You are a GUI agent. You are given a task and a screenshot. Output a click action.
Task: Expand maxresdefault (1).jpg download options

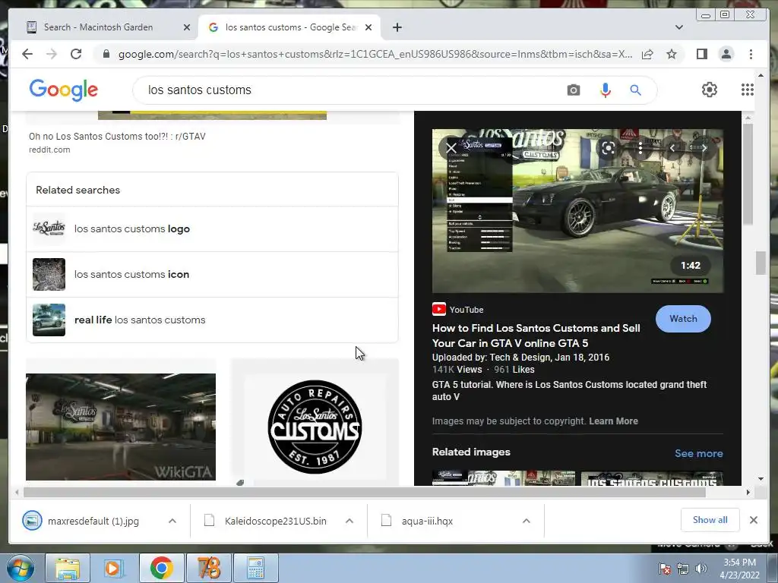tap(172, 521)
